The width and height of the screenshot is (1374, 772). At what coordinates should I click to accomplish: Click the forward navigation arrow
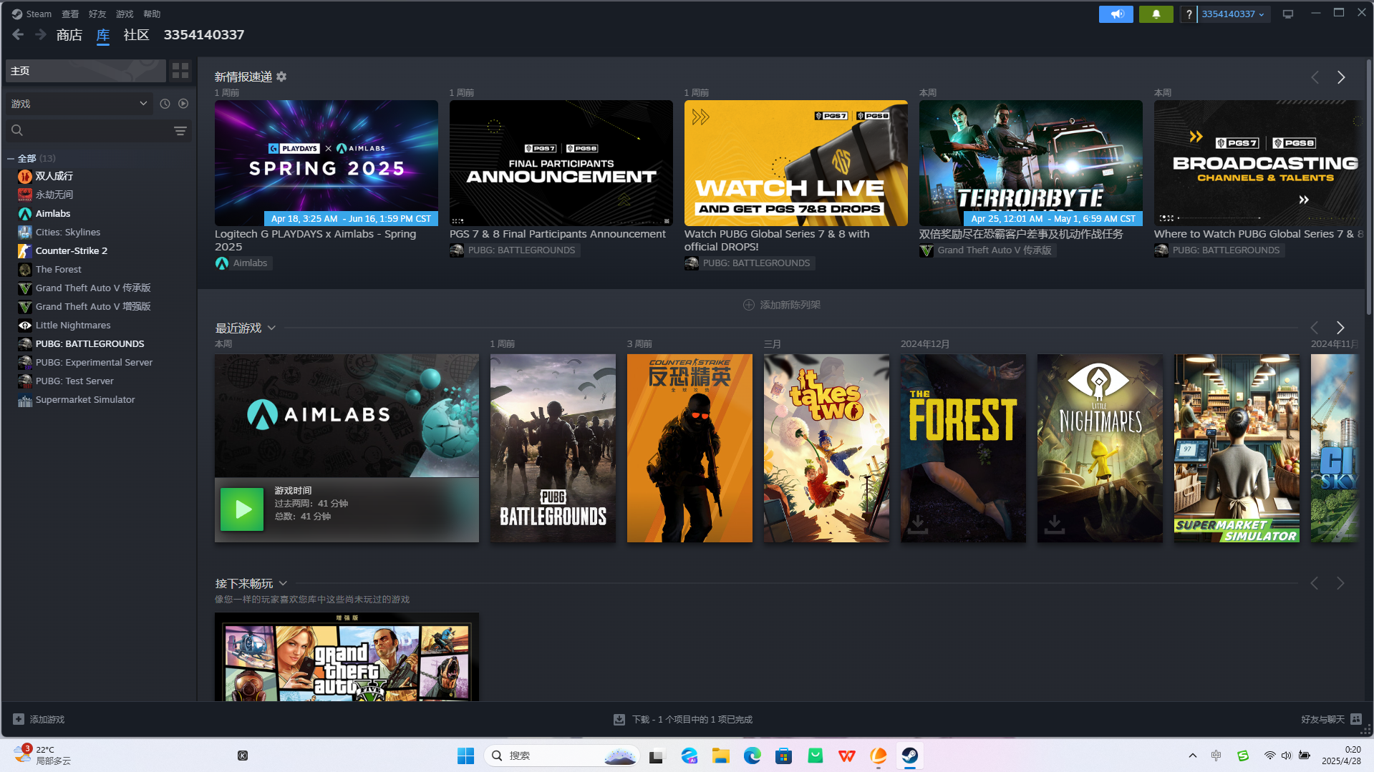point(41,34)
